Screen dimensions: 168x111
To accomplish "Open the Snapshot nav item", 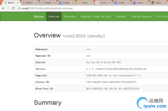I will click(x=121, y=16).
